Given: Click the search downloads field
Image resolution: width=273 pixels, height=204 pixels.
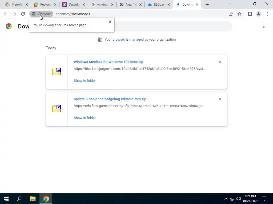Looking at the screenshot, I should pos(173,26).
